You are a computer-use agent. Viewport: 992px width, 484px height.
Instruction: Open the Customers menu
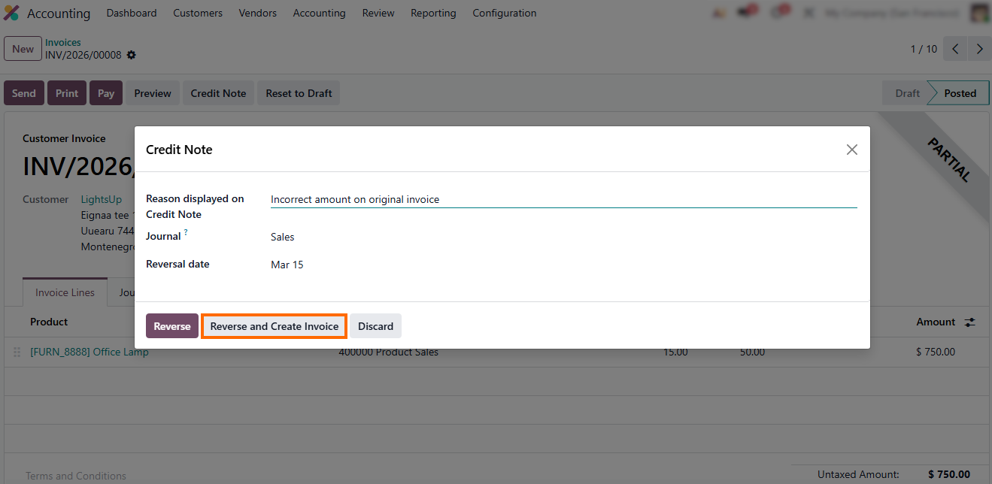tap(198, 13)
